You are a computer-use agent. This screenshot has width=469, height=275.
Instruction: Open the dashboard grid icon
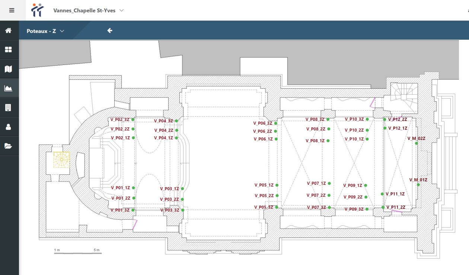(8, 49)
